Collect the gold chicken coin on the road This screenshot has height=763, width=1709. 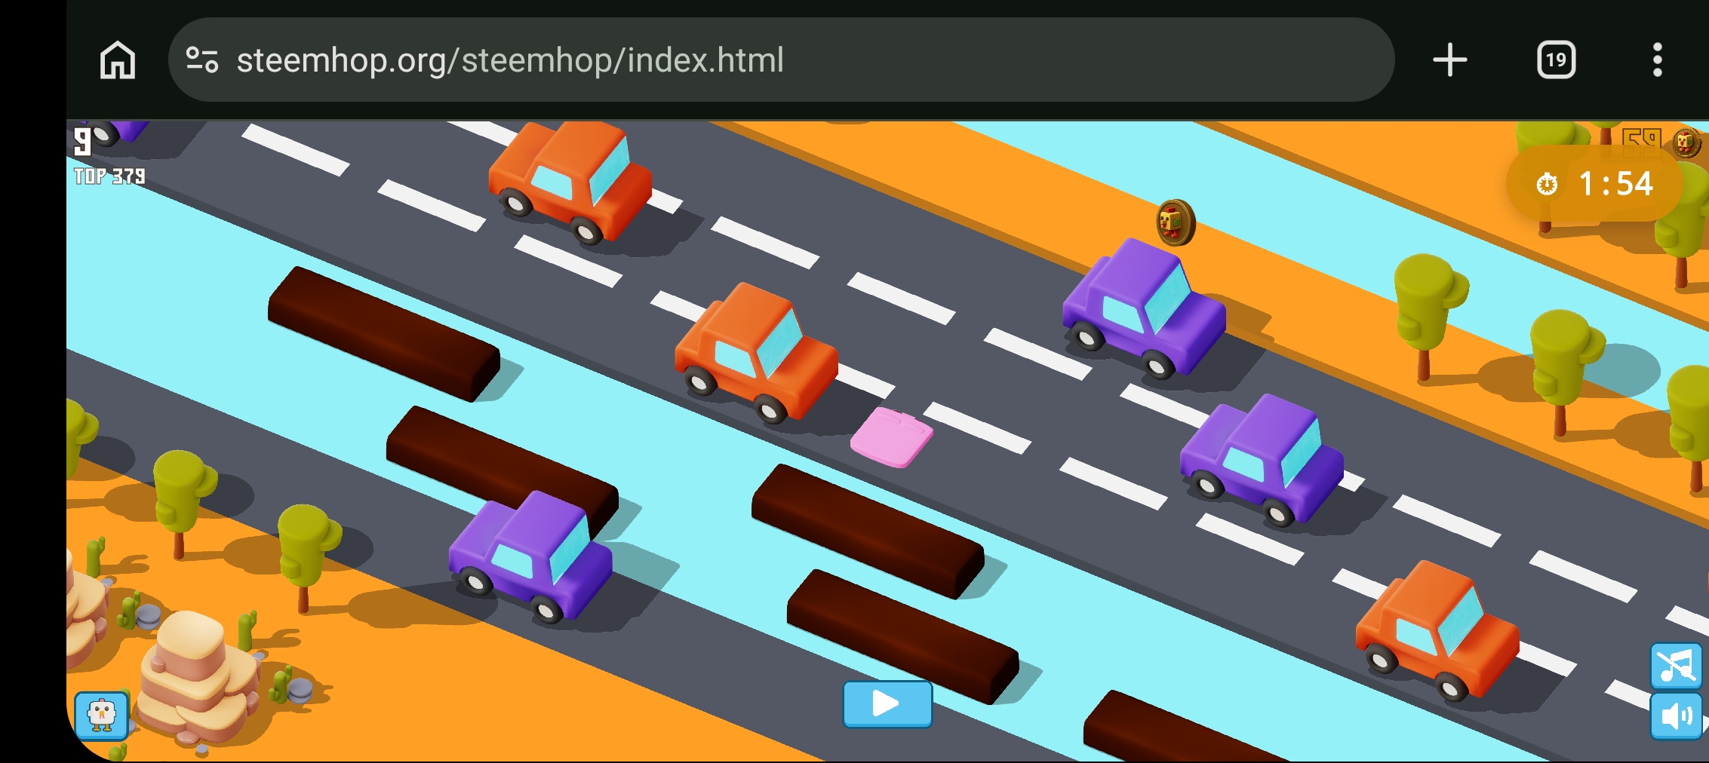[x=1176, y=222]
